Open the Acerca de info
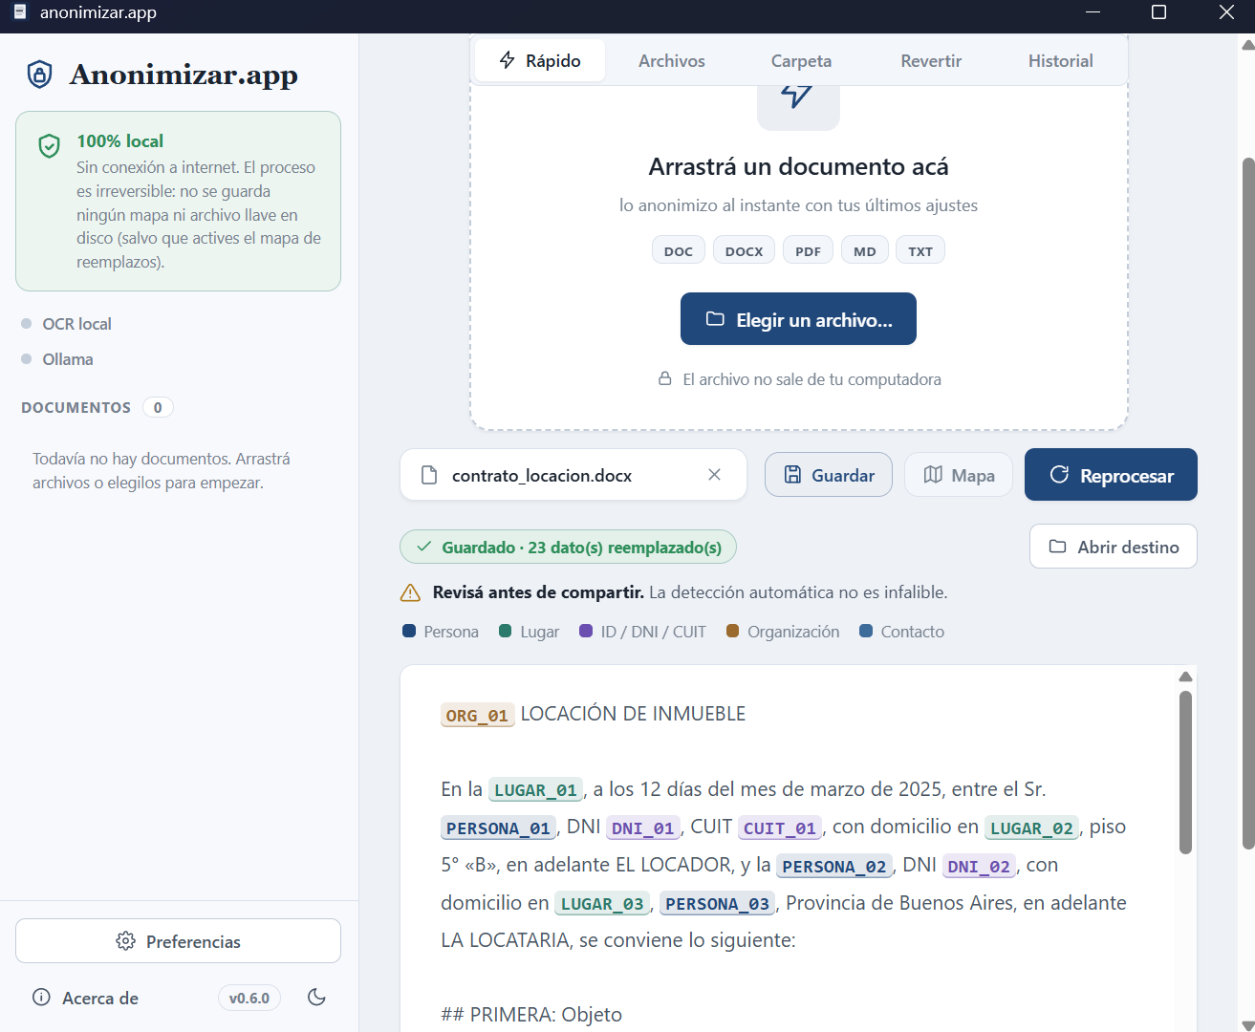This screenshot has width=1255, height=1032. point(85,998)
